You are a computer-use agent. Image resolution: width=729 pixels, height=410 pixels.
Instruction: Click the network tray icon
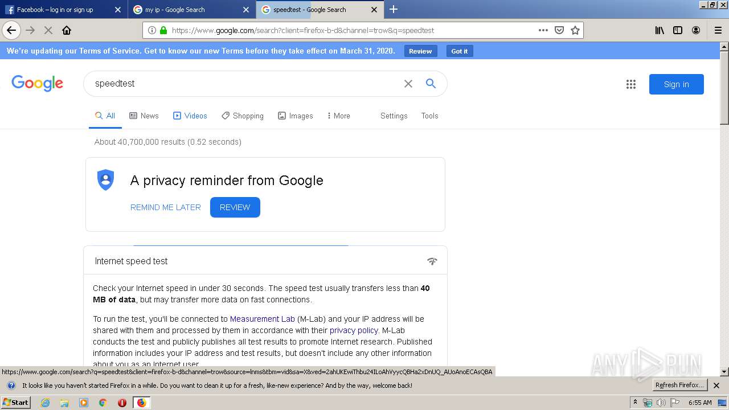tap(648, 403)
